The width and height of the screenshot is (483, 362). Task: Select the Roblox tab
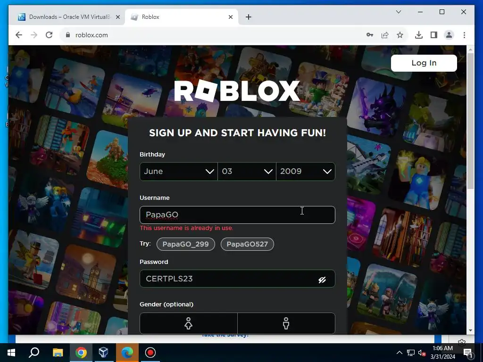[181, 17]
